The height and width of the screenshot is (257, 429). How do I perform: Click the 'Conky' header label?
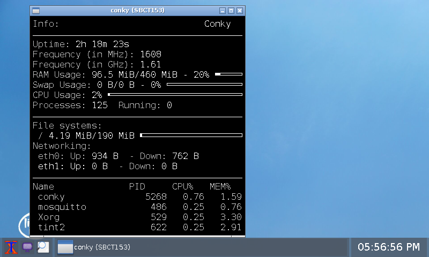pos(218,24)
